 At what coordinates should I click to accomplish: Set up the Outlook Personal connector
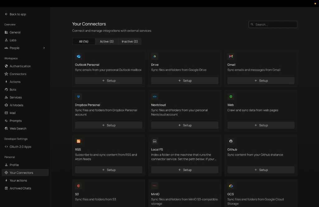108,81
